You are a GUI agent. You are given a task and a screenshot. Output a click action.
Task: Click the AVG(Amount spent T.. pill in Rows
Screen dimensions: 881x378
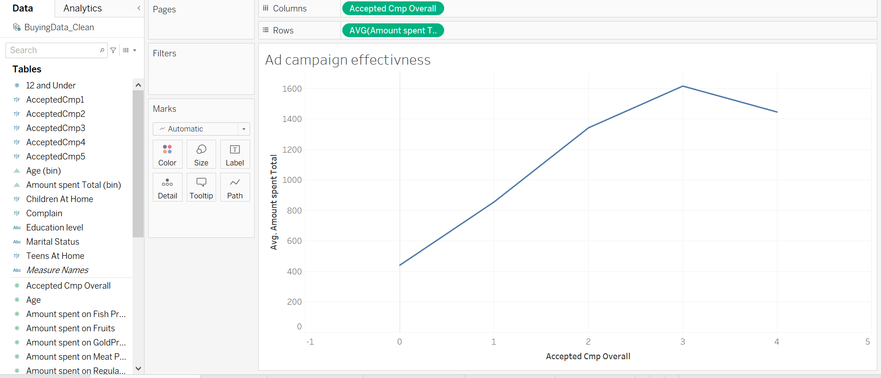click(393, 30)
